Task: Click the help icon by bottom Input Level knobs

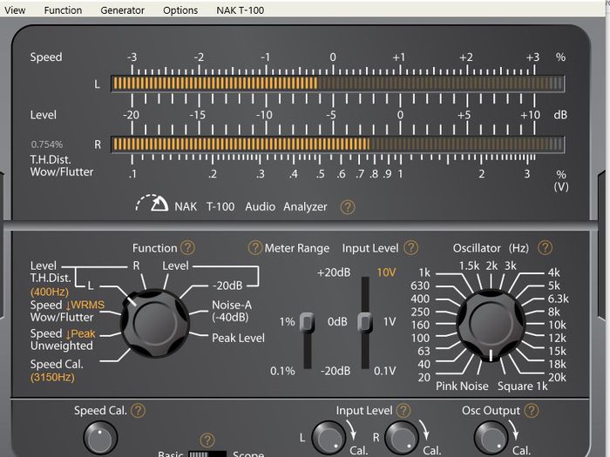Action: [x=403, y=410]
